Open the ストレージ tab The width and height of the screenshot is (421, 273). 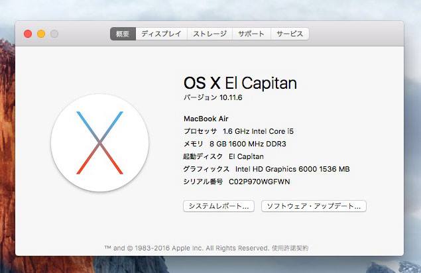click(210, 34)
